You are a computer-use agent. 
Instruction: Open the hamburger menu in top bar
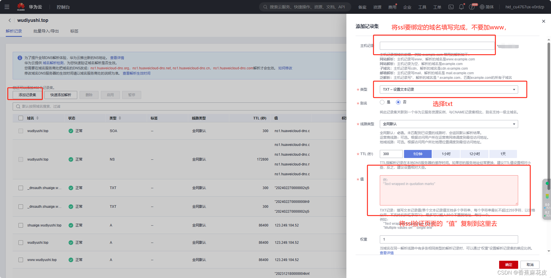click(x=7, y=7)
